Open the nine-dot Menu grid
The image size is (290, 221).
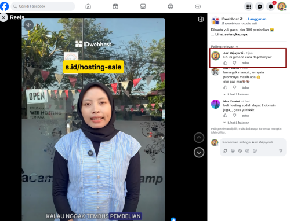pyautogui.click(x=249, y=6)
